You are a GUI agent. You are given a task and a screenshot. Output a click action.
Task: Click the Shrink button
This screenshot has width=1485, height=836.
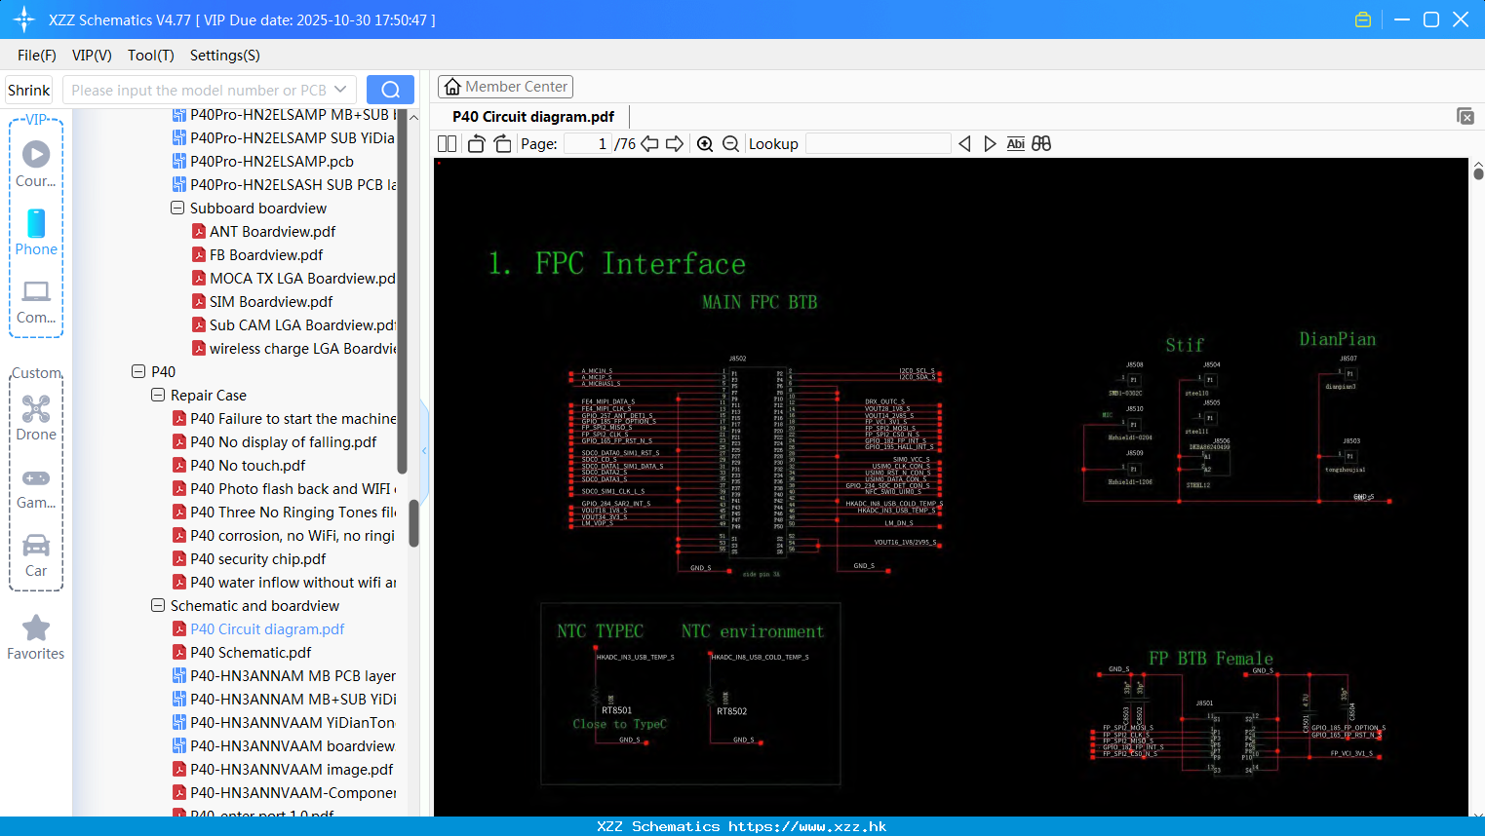(x=28, y=90)
